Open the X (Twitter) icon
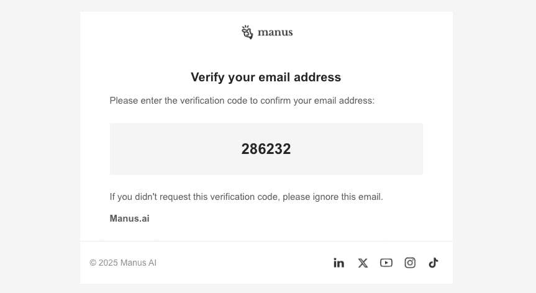Image resolution: width=536 pixels, height=293 pixels. [x=363, y=263]
